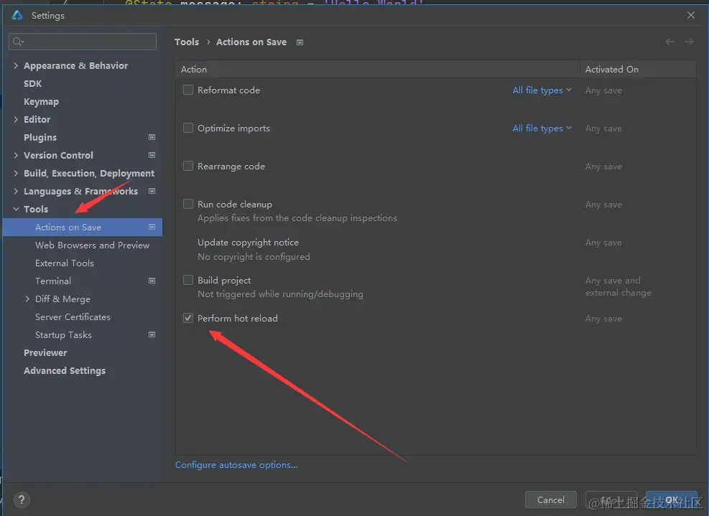The height and width of the screenshot is (516, 709).
Task: Uncheck the Perform hot reload checkbox
Action: pos(188,318)
